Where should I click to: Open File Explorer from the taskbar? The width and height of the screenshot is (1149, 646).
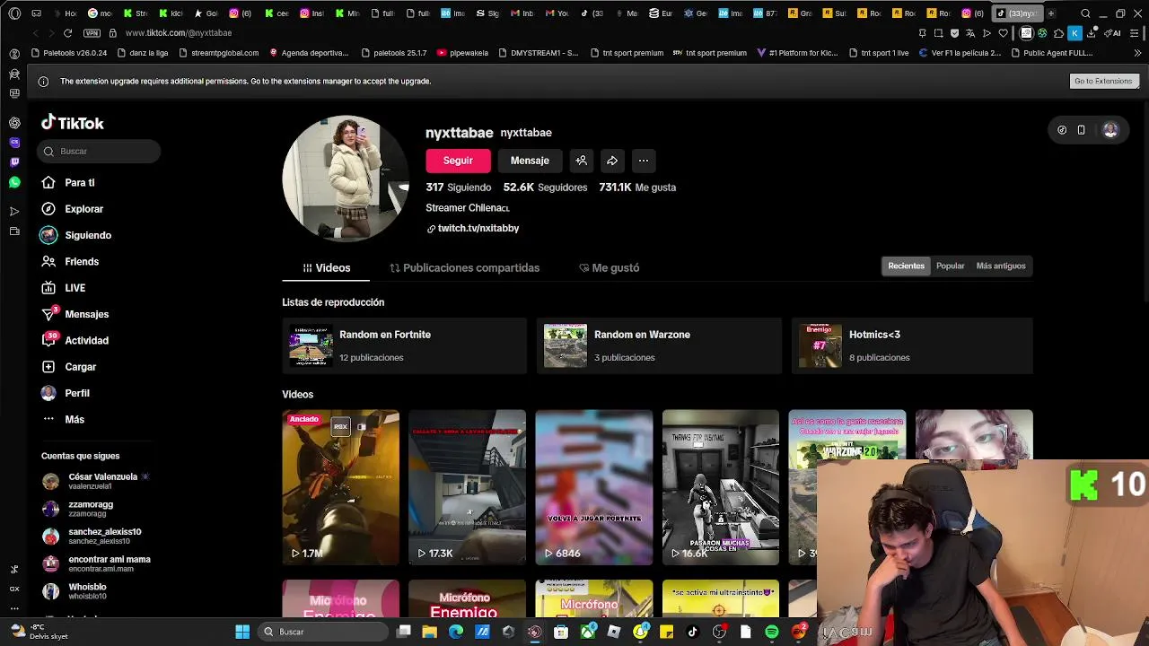pyautogui.click(x=430, y=632)
